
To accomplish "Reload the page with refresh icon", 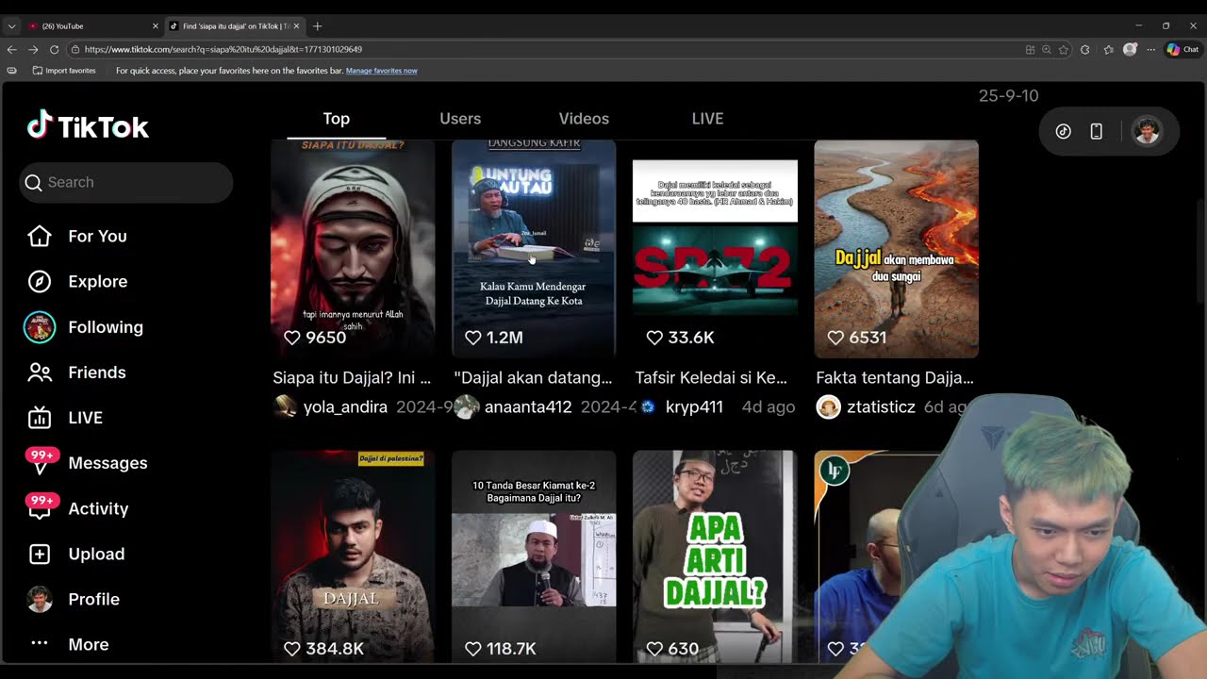I will [55, 49].
